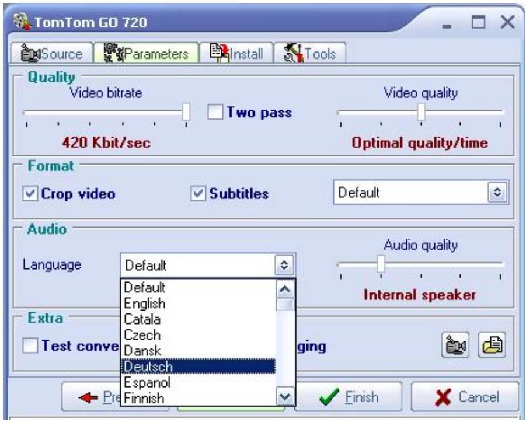Click the language list scroll down arrow
The width and height of the screenshot is (526, 422).
coord(285,397)
